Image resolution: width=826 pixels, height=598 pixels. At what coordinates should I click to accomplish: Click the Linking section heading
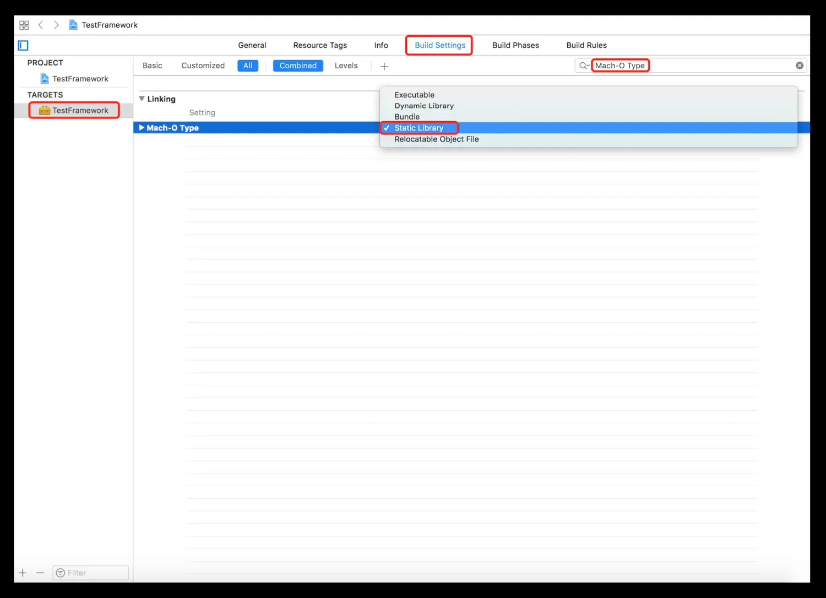point(161,99)
